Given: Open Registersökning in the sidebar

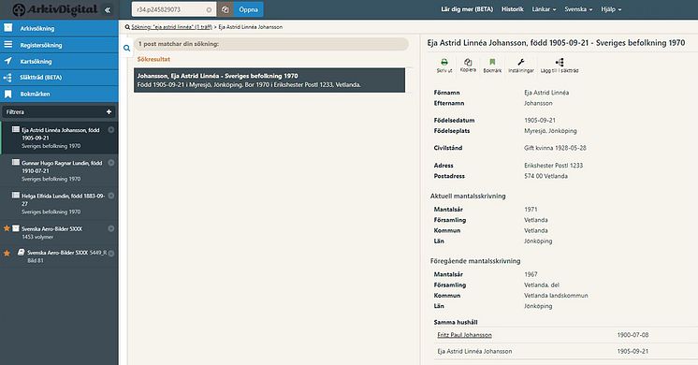Looking at the screenshot, I should point(59,45).
